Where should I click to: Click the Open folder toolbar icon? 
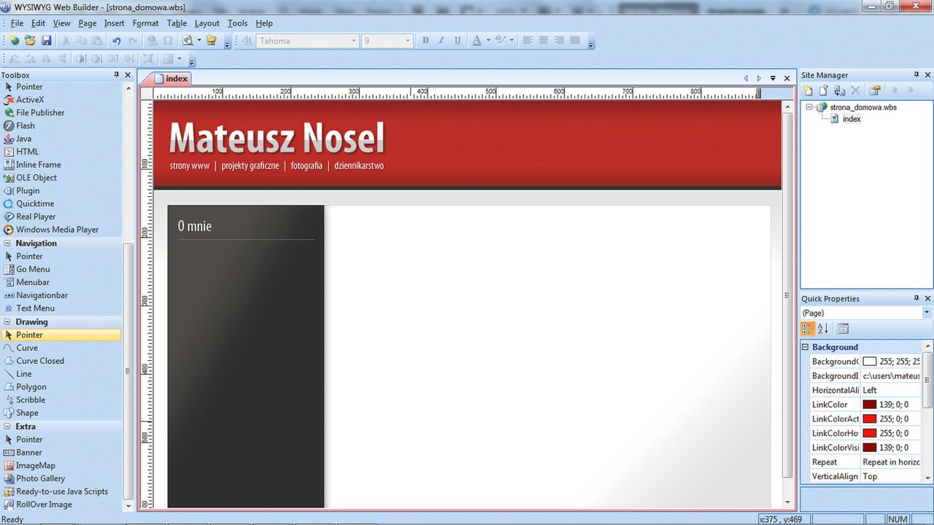30,41
